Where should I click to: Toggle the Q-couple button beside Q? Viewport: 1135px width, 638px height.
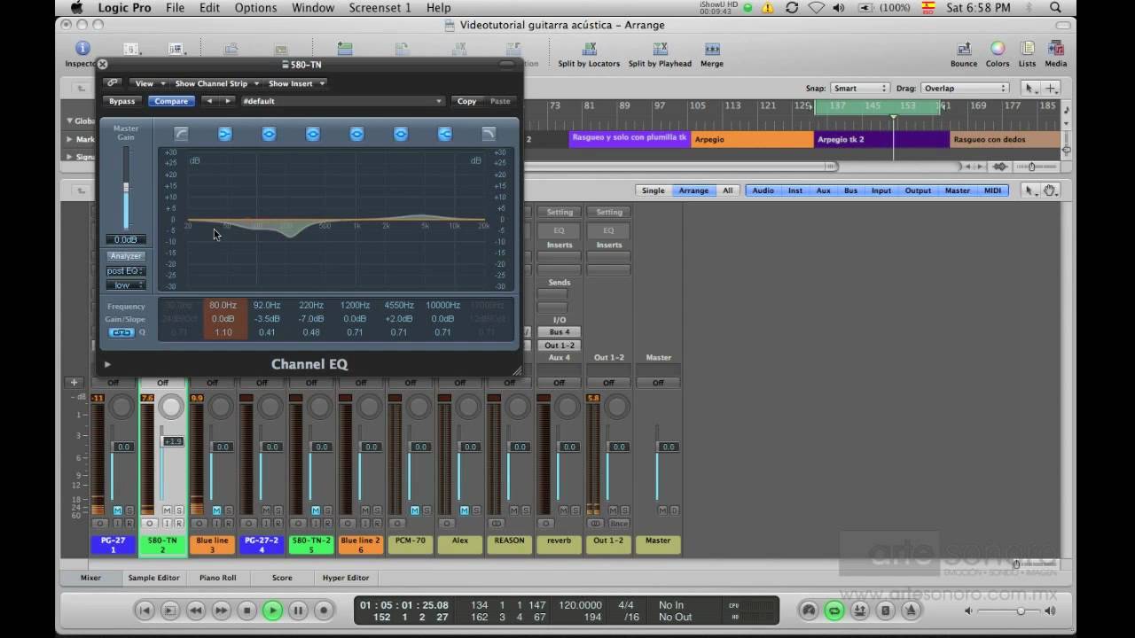pyautogui.click(x=121, y=332)
